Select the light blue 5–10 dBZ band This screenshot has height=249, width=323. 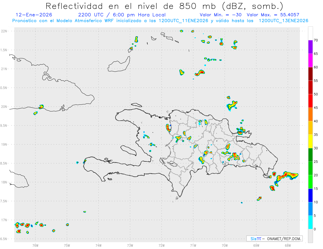click(x=310, y=209)
